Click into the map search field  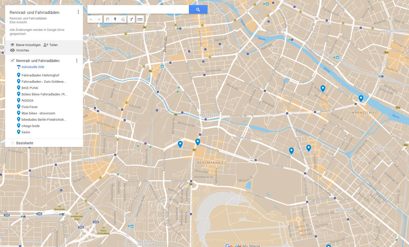tap(138, 10)
